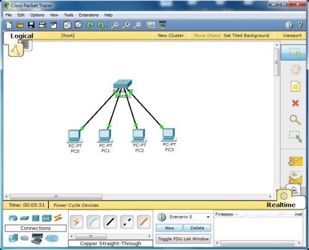Select the End Devices category icon
Image resolution: width=309 pixels, height=250 pixels.
[13, 238]
